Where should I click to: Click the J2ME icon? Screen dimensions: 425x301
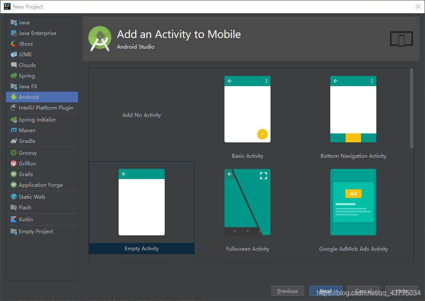tap(14, 55)
